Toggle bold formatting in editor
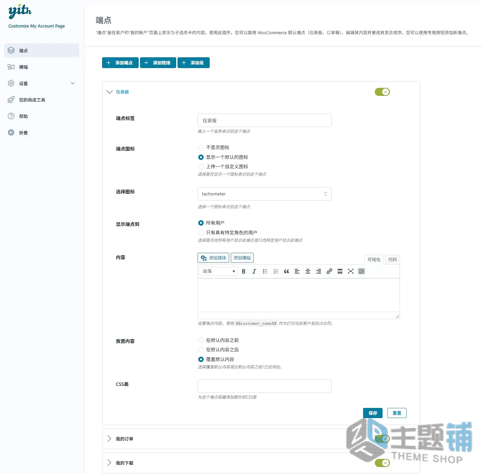Image resolution: width=482 pixels, height=474 pixels. (x=244, y=271)
